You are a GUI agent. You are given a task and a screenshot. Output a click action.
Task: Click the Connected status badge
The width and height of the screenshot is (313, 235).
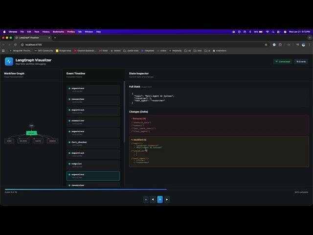[283, 62]
